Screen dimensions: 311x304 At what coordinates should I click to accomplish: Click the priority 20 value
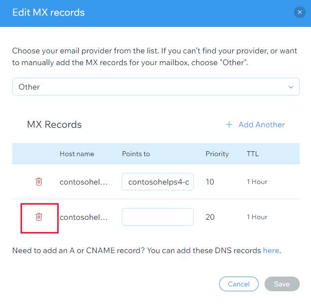(210, 217)
